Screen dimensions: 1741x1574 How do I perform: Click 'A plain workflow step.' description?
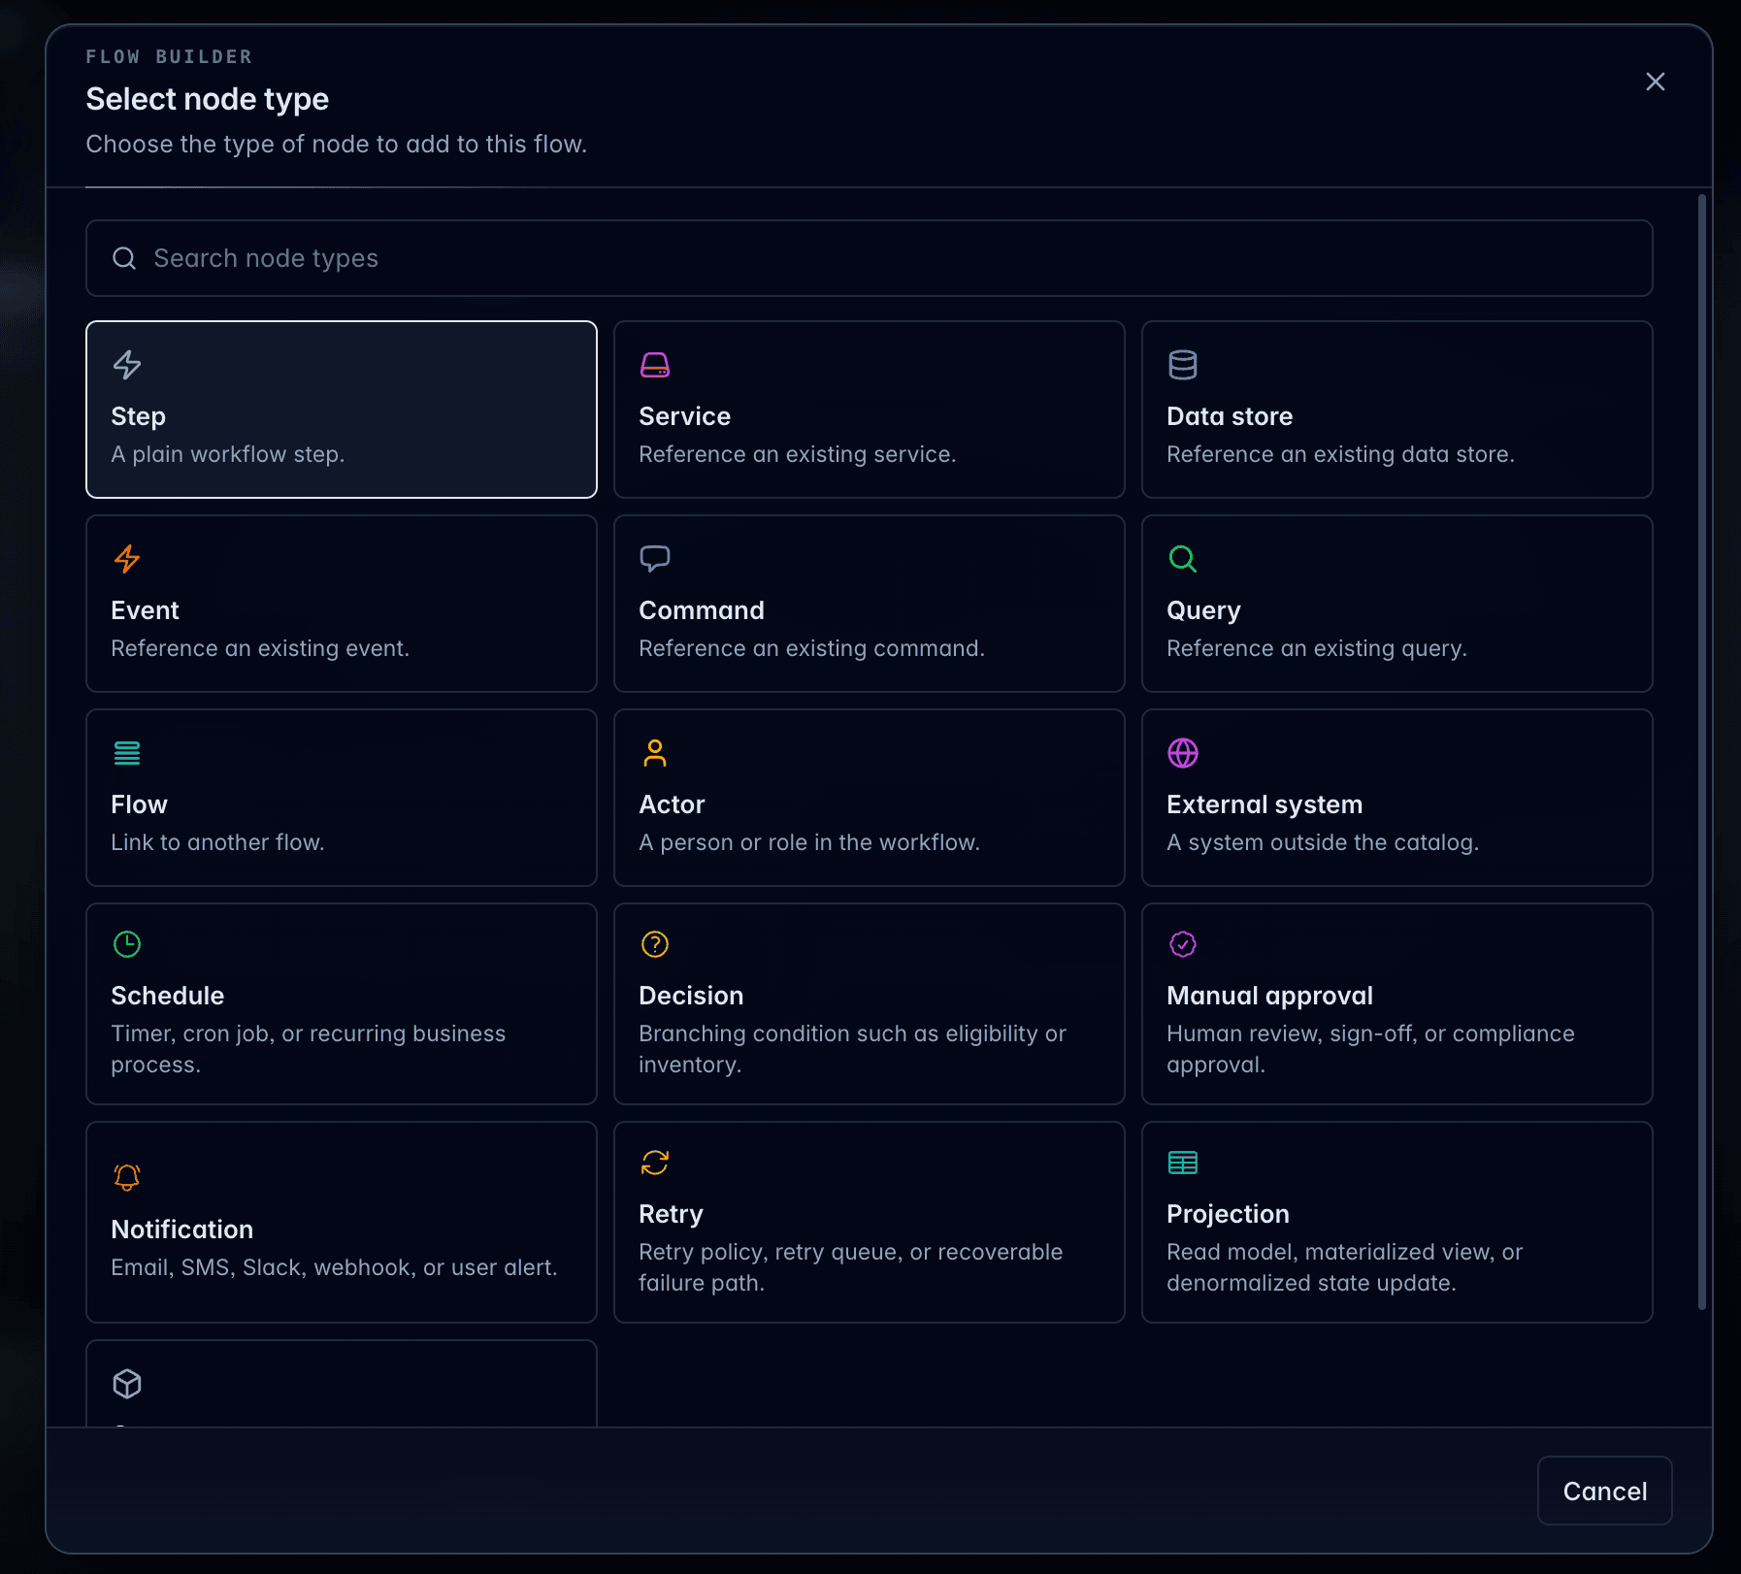(228, 454)
